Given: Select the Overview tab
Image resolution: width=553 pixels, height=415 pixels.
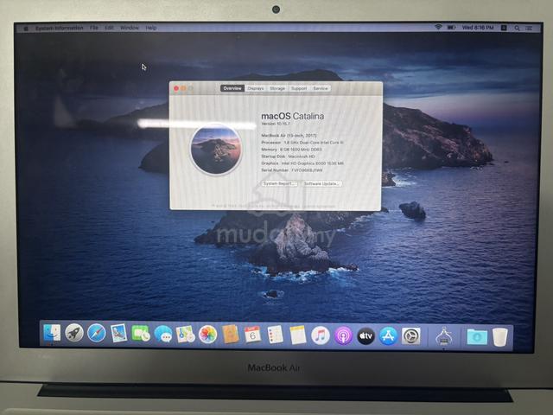Looking at the screenshot, I should click(x=232, y=88).
